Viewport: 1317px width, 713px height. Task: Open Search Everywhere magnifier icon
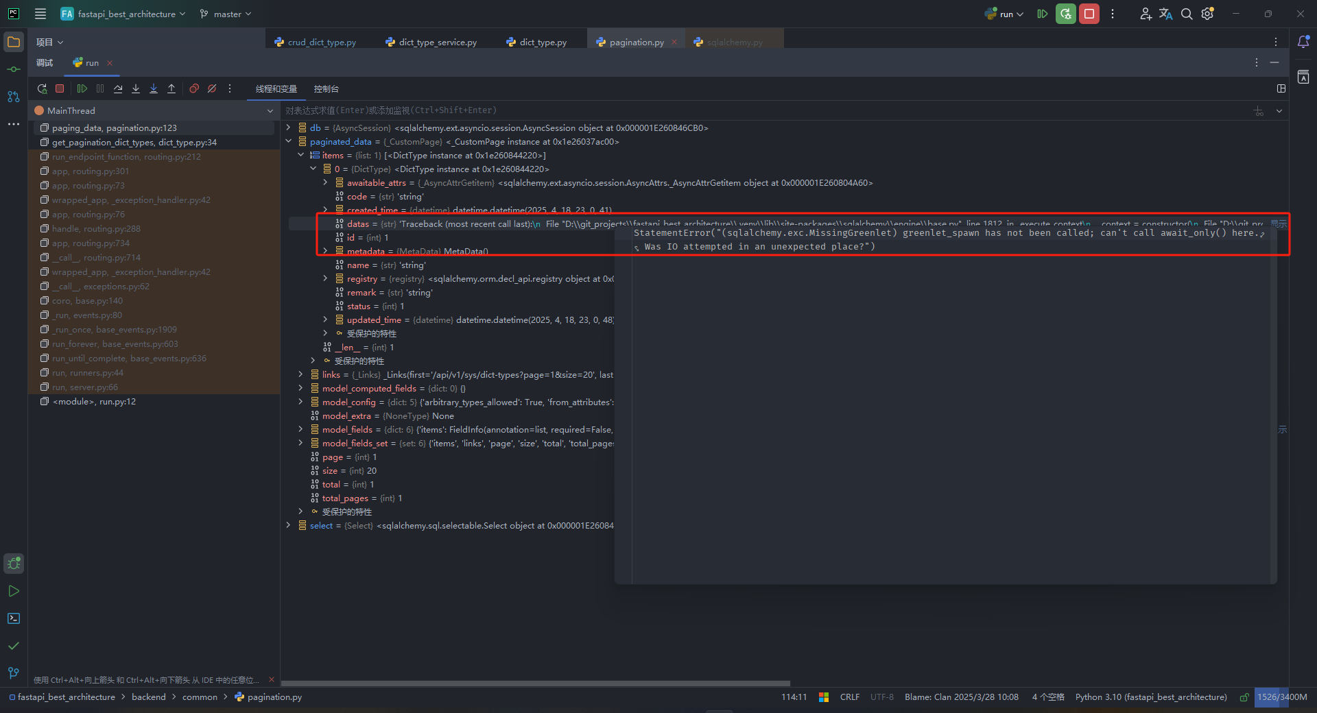[1186, 14]
